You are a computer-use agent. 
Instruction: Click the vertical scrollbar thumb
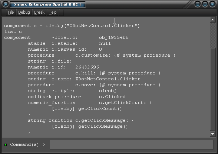(212, 90)
